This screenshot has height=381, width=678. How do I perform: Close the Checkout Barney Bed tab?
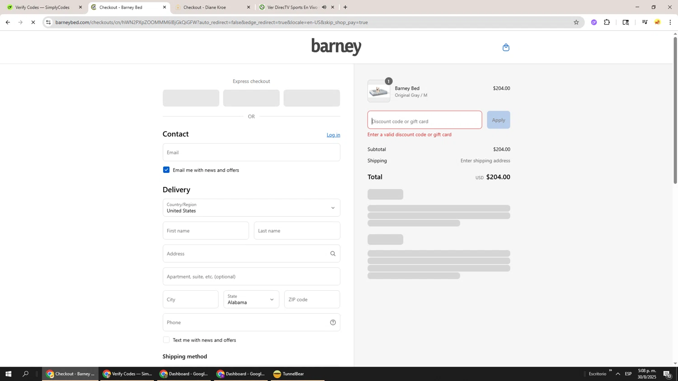click(165, 7)
